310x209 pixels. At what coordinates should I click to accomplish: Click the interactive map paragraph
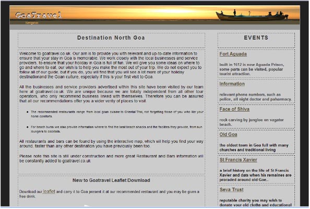(111, 144)
